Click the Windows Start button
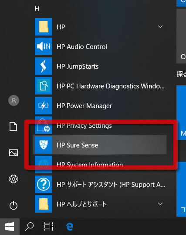 pos(10,227)
